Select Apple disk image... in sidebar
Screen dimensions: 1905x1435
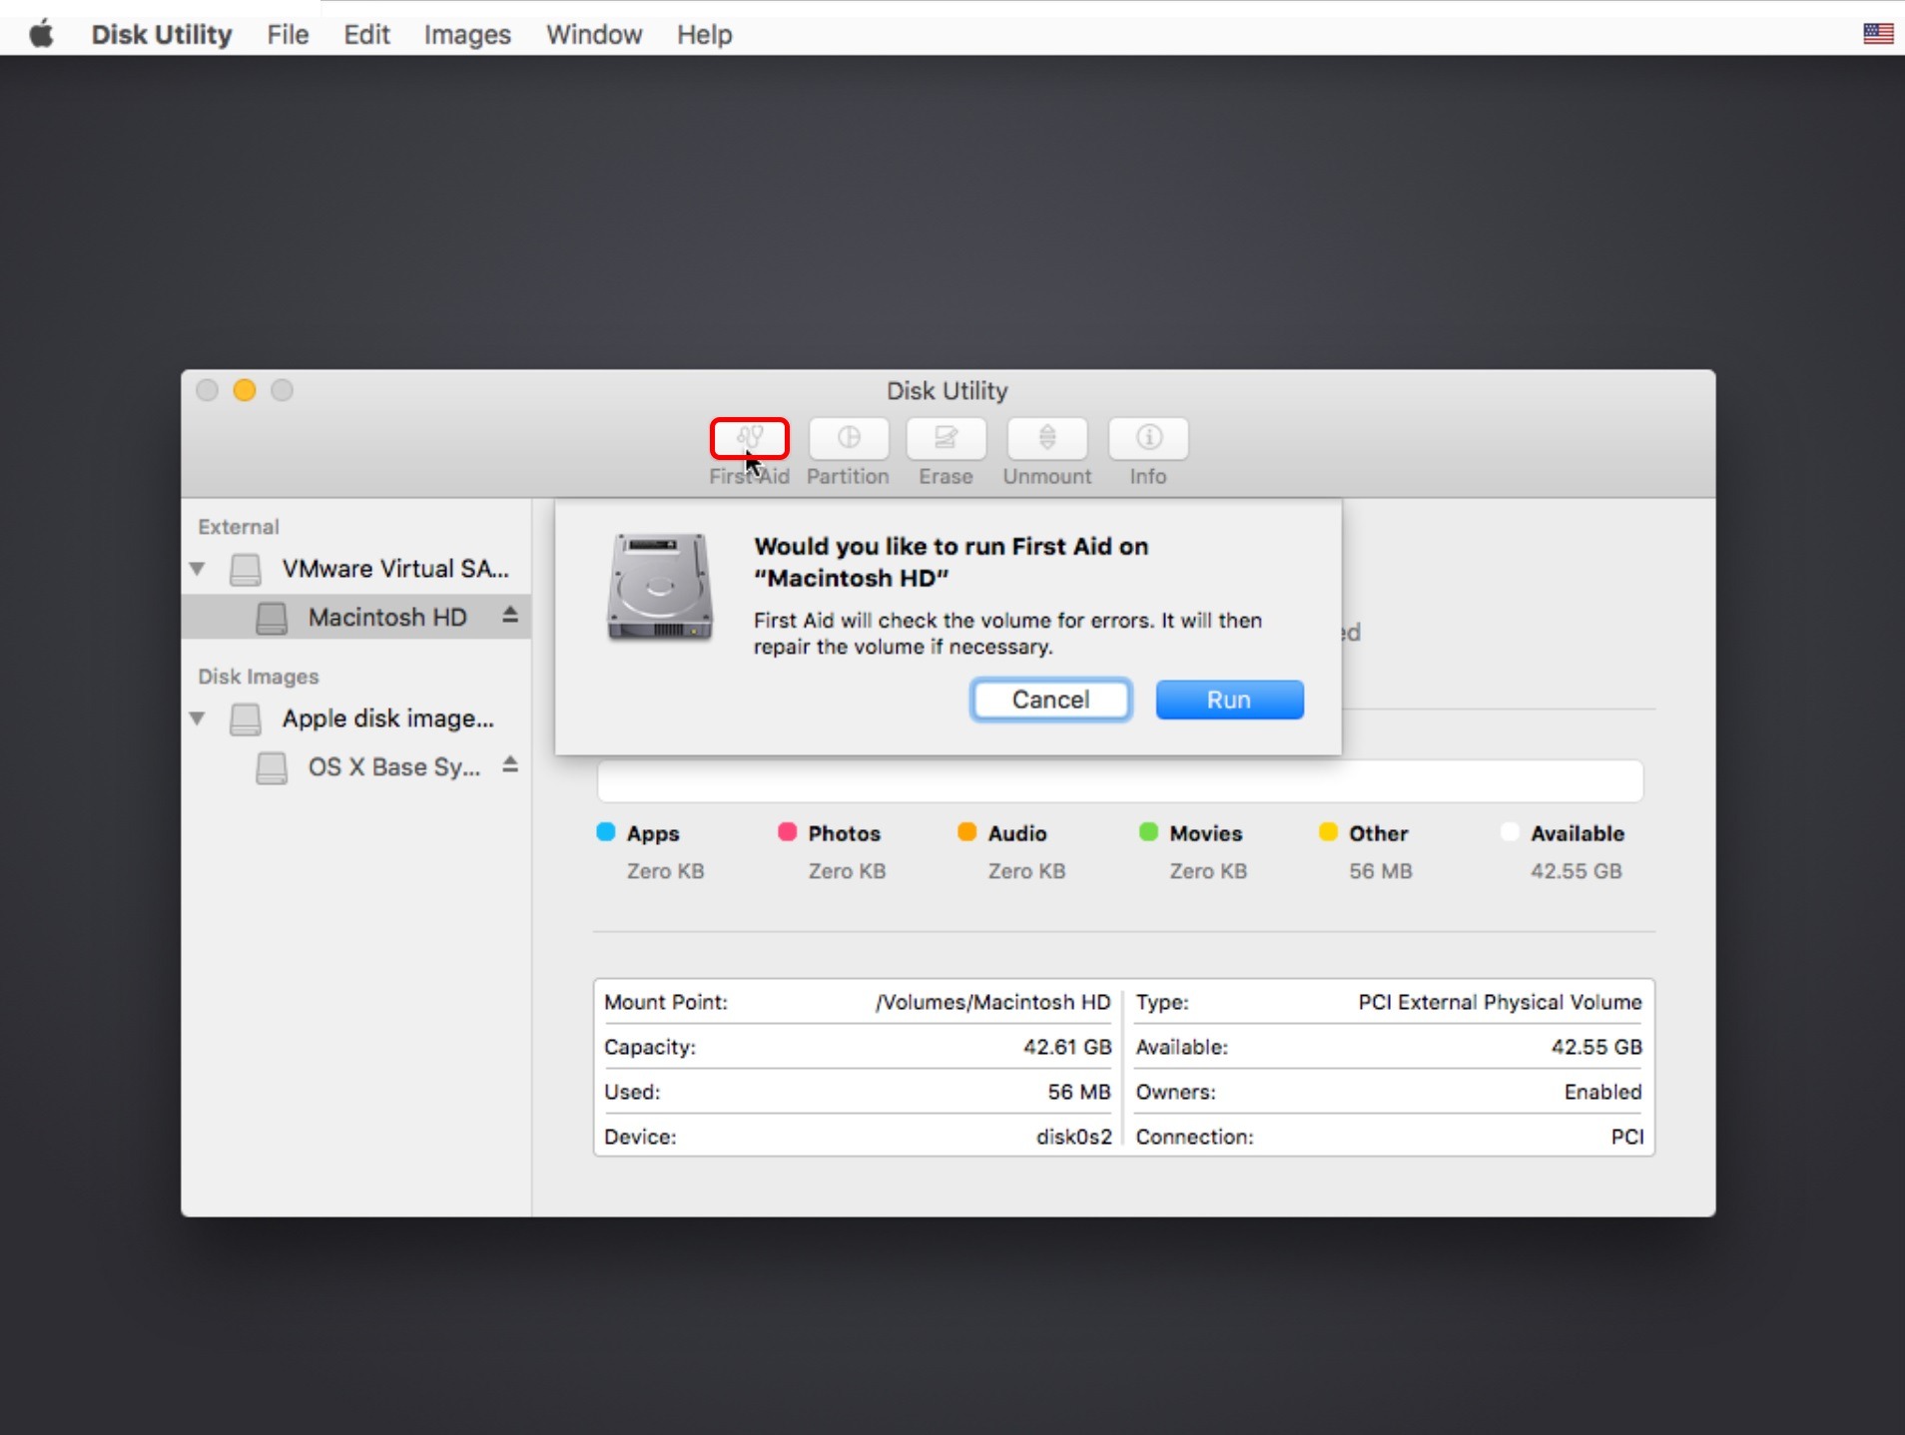pyautogui.click(x=356, y=718)
